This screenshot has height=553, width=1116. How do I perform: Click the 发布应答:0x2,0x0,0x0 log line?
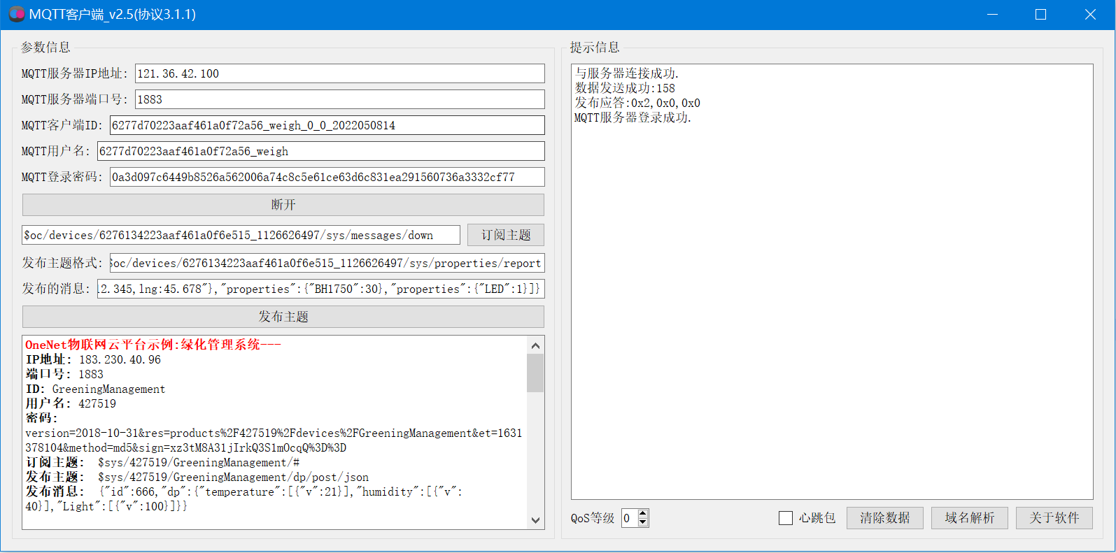[x=637, y=103]
